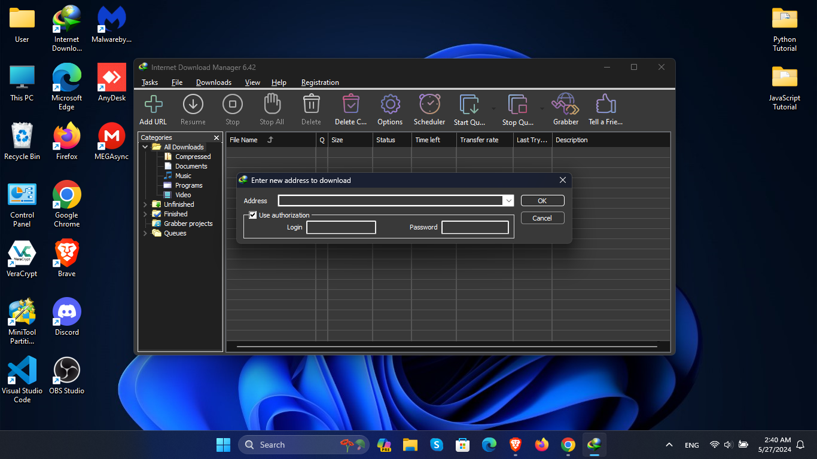817x459 pixels.
Task: Show hidden system tray icons
Action: coord(669,445)
